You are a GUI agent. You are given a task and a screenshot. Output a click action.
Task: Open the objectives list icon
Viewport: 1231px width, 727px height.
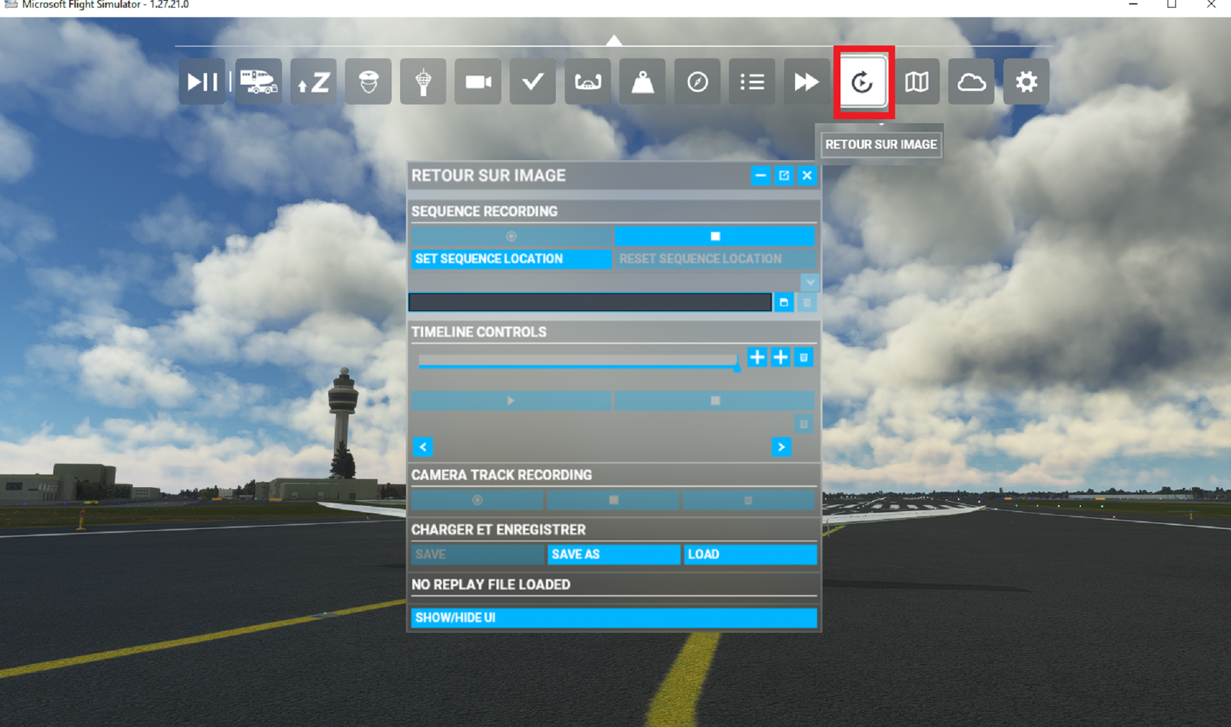click(752, 81)
